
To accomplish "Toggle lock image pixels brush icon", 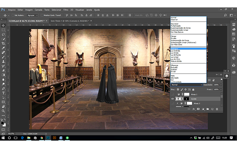I will [x=182, y=89].
